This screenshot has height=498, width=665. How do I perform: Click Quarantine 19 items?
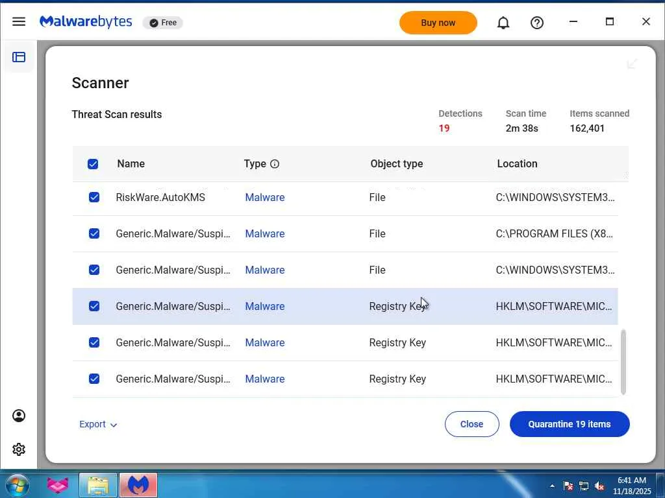click(x=570, y=424)
